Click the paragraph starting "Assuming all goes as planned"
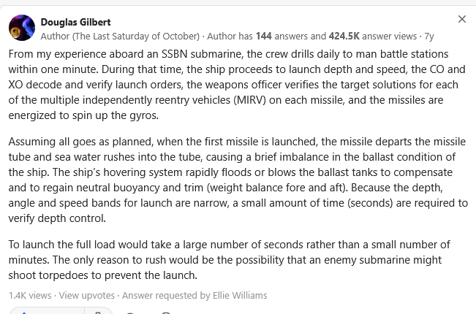This screenshot has width=476, height=314. pyautogui.click(x=238, y=180)
